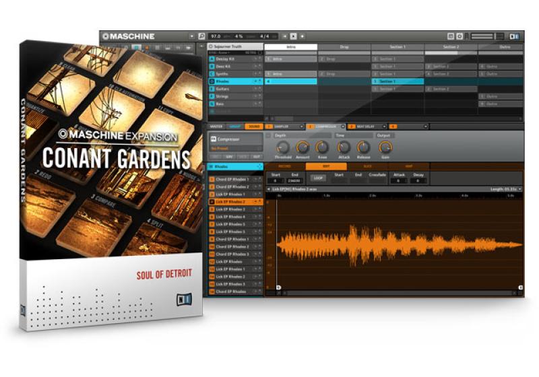Click the sample End value field
This screenshot has height=377, width=539.
pyautogui.click(x=294, y=180)
